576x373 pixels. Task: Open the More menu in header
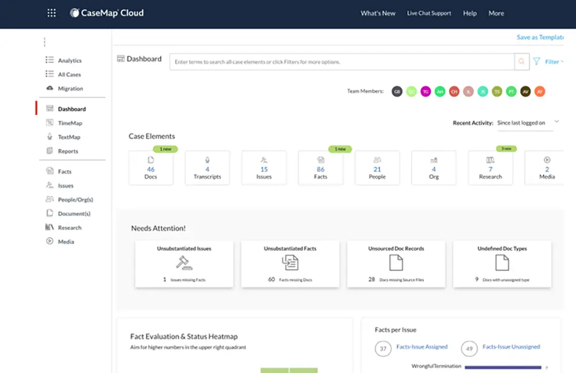(496, 13)
